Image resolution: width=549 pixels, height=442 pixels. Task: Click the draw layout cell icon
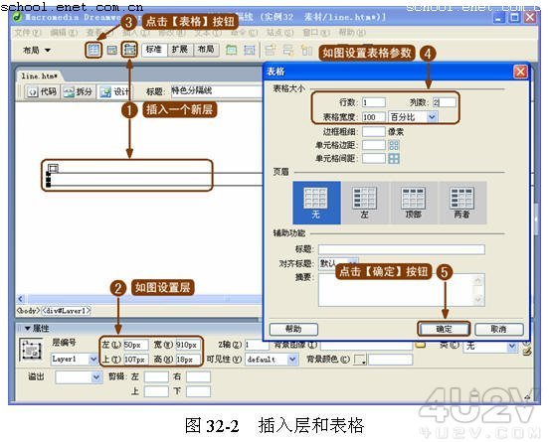point(250,50)
